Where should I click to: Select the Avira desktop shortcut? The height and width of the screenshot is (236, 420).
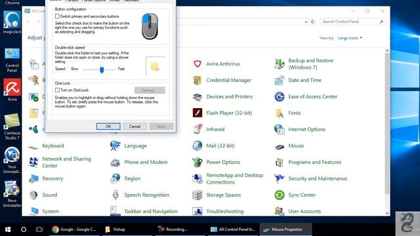click(x=12, y=90)
